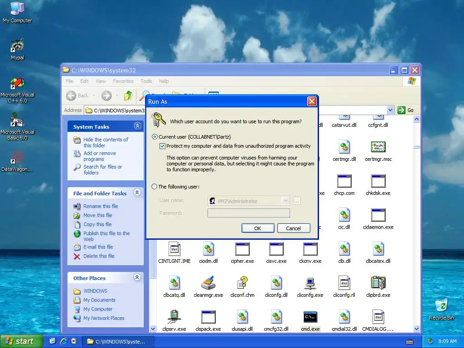Click the file list scrollbar thumb
Viewport: 464px width, 348px height.
pyautogui.click(x=417, y=147)
